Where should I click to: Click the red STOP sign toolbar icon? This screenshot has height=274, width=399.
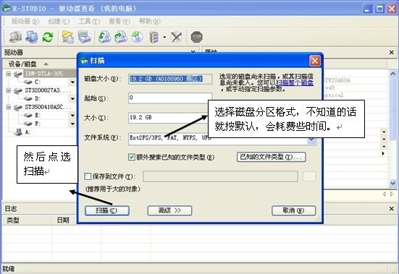click(x=196, y=37)
